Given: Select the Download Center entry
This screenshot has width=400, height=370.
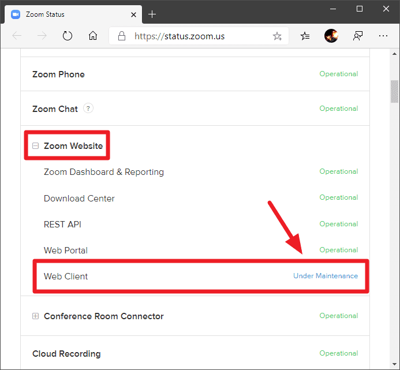Looking at the screenshot, I should tap(79, 198).
